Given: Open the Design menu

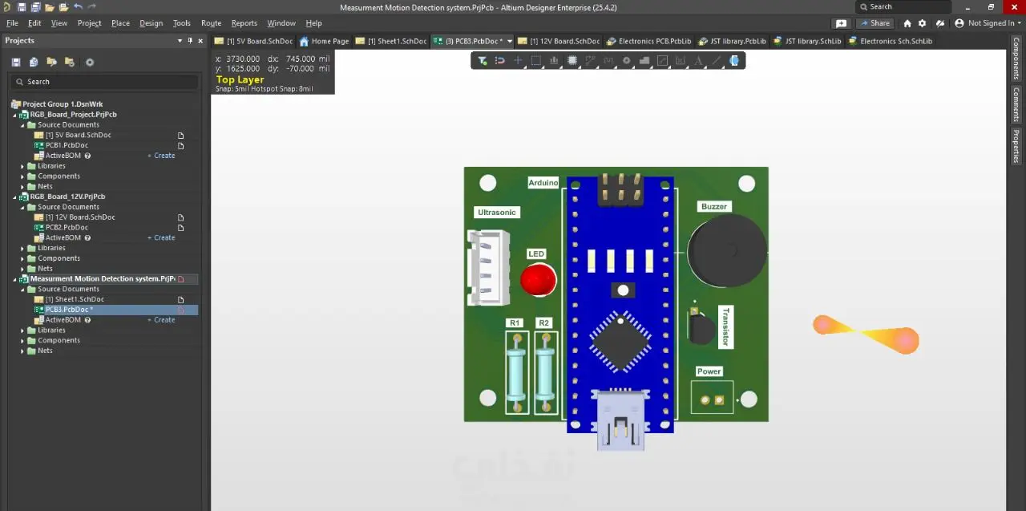Looking at the screenshot, I should 151,23.
